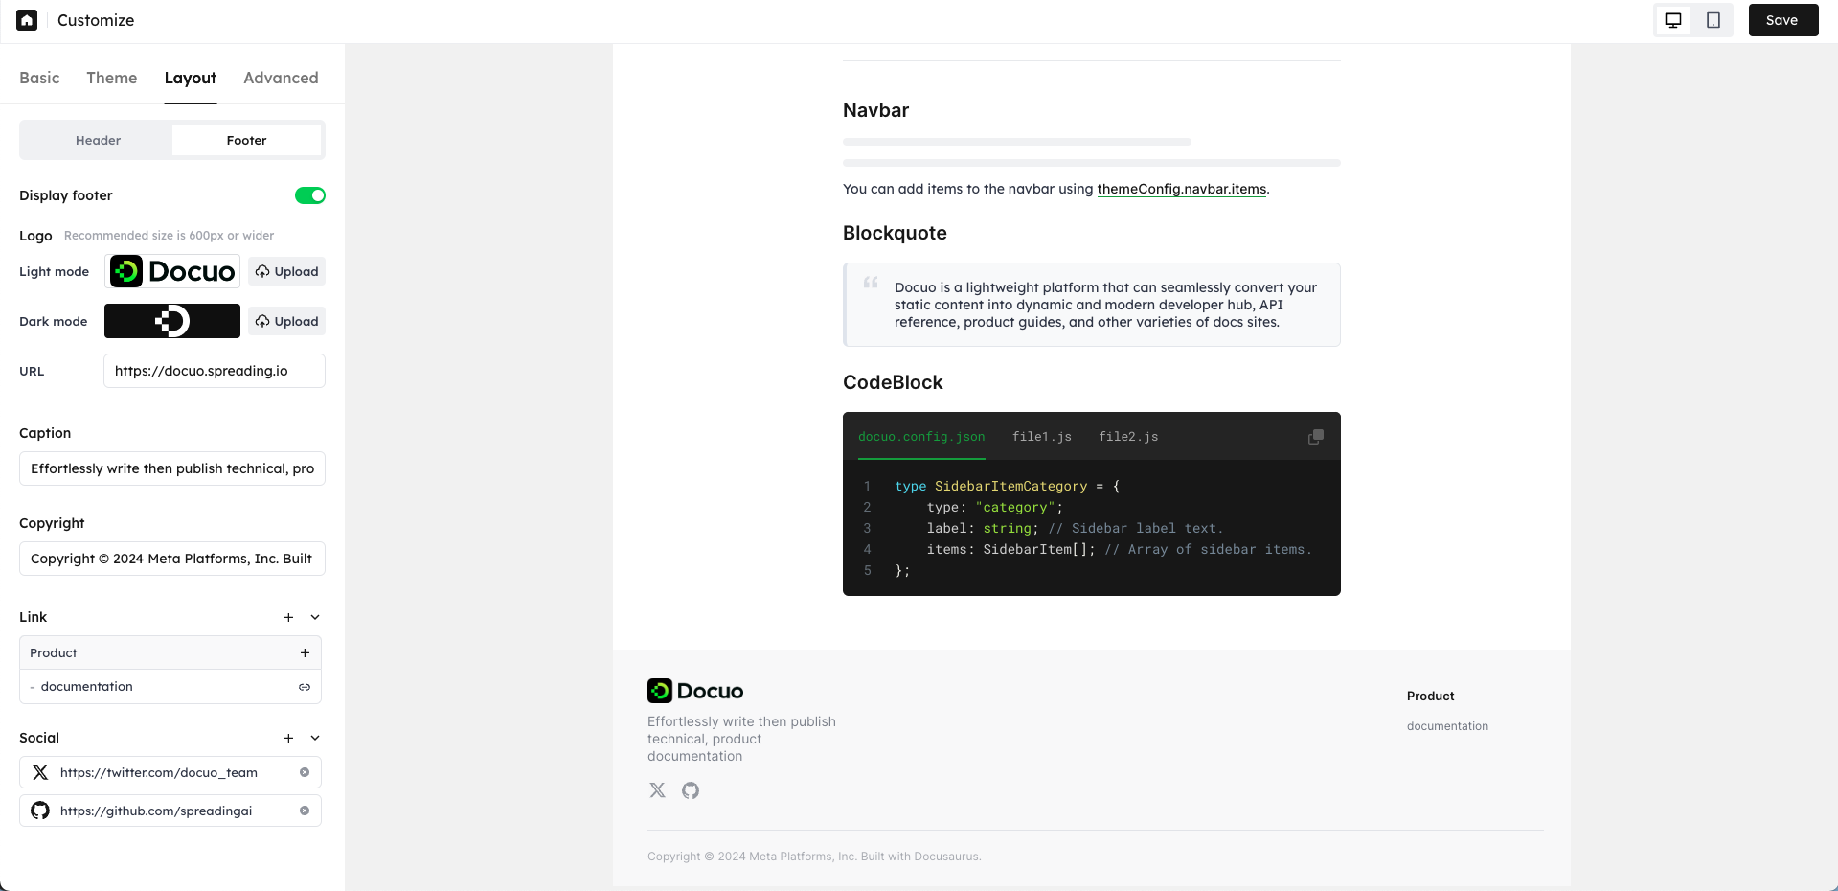The image size is (1838, 891).
Task: Switch preview to desktop view icon
Action: coord(1673,20)
